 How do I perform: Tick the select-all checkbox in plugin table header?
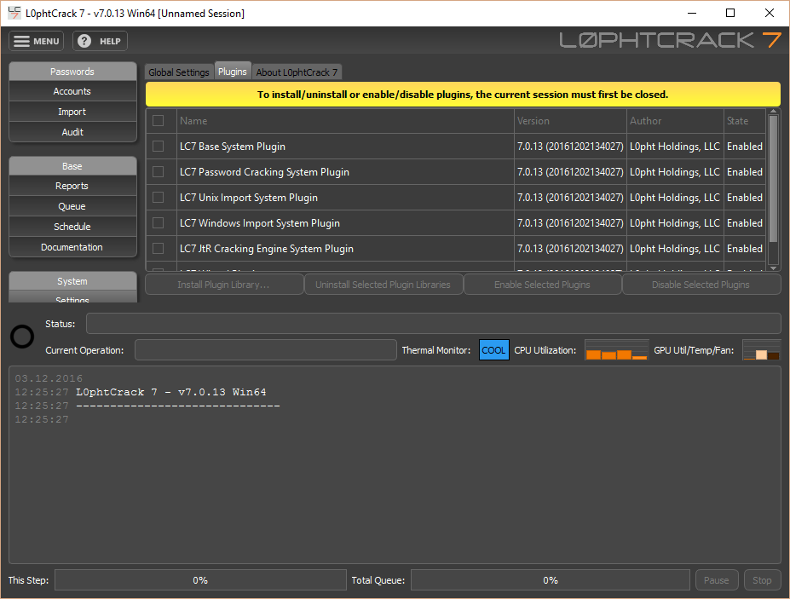pyautogui.click(x=159, y=121)
